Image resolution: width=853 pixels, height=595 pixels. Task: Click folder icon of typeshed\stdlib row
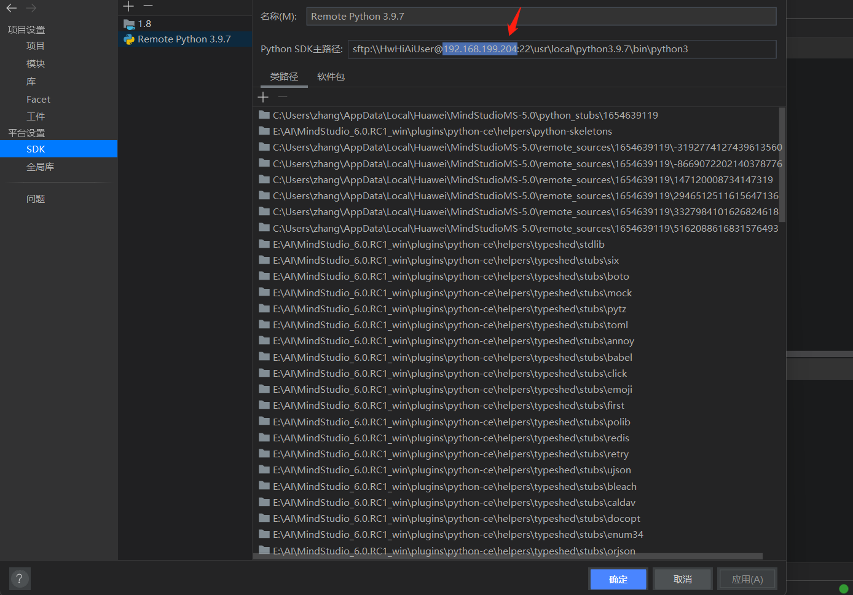click(265, 244)
